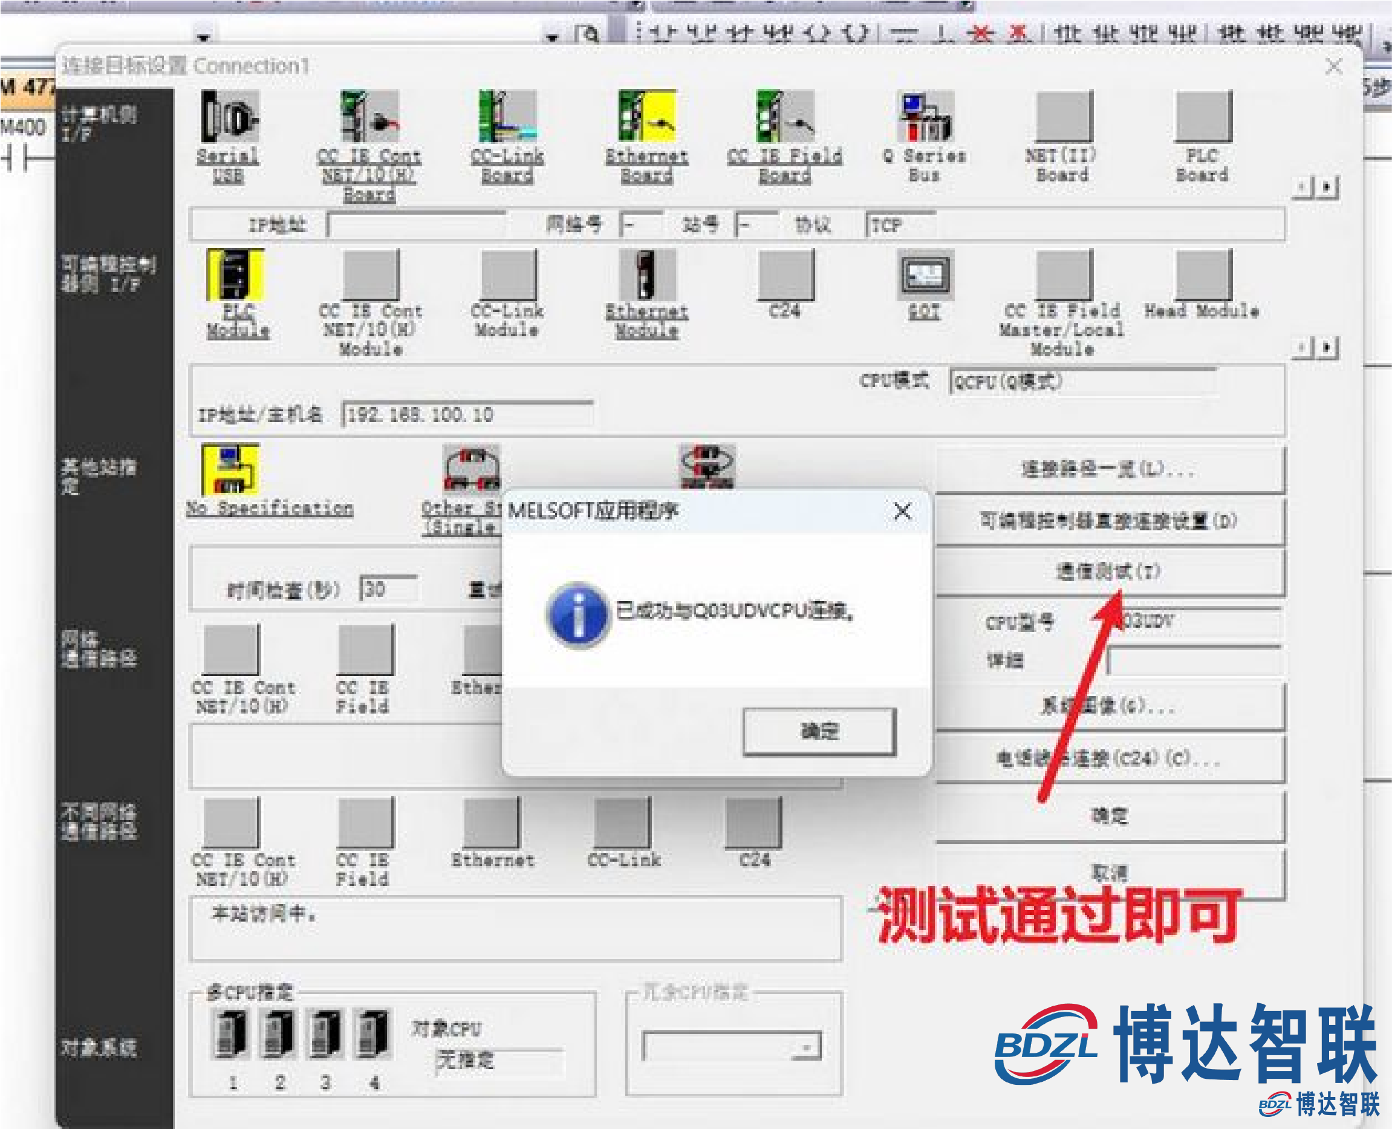Choose CC IE Cont NET/10(H) Module icon
The width and height of the screenshot is (1392, 1129).
[371, 274]
